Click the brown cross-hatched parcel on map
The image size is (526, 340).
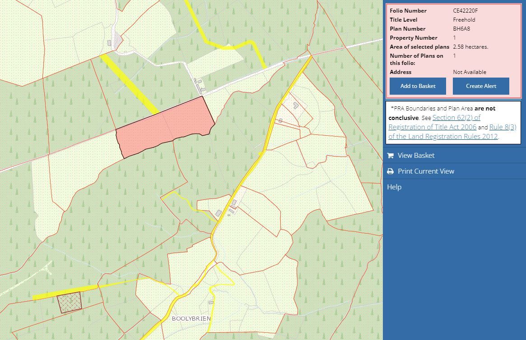[70, 302]
